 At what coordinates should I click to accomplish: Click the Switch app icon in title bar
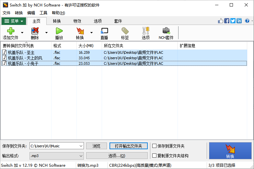[5, 5]
